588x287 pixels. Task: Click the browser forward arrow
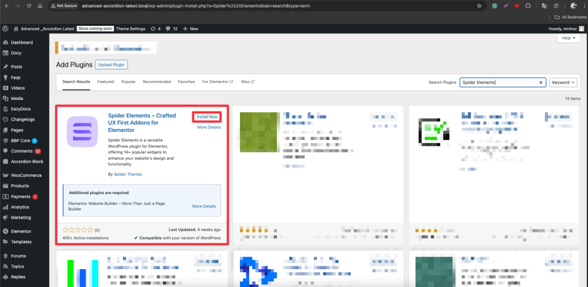pyautogui.click(x=18, y=6)
